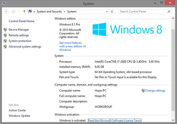Viewport: 177px width, 124px height.
Task: Open System protection link
Action: click(20, 41)
